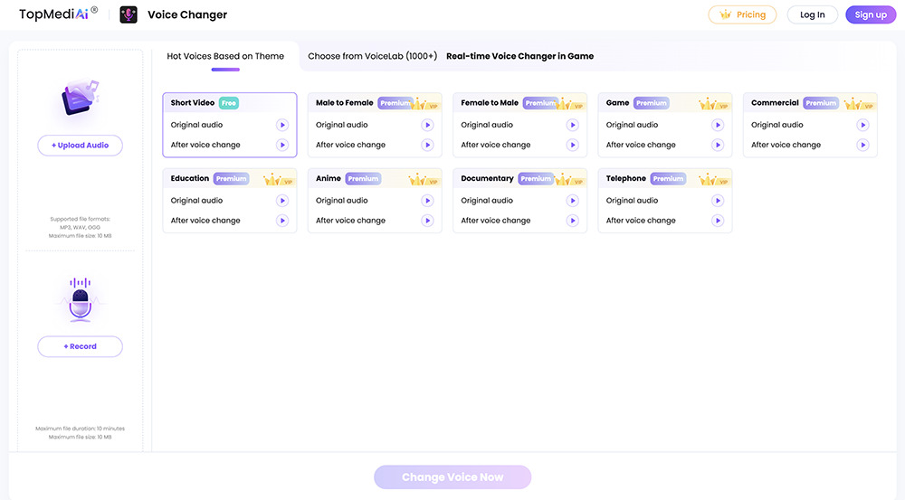The height and width of the screenshot is (500, 905).
Task: Play Female to Male after voice change
Action: (x=573, y=145)
